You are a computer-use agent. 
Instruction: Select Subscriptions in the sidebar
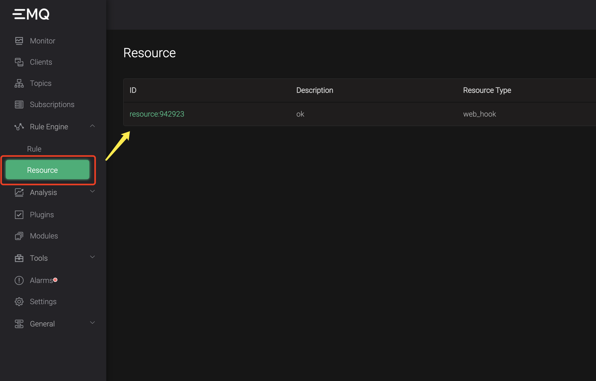coord(52,104)
